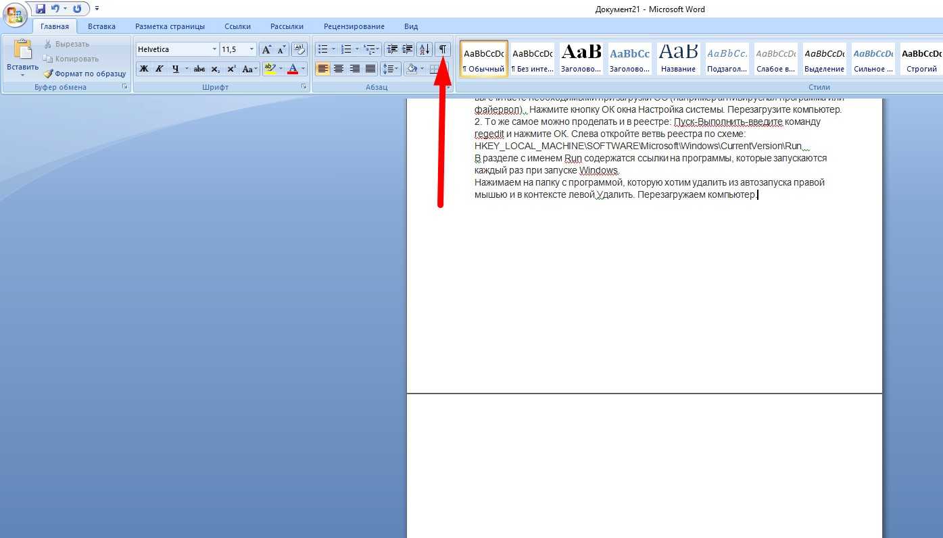Switch to the Вставка tab
Screen dimensions: 943x538
click(x=101, y=26)
